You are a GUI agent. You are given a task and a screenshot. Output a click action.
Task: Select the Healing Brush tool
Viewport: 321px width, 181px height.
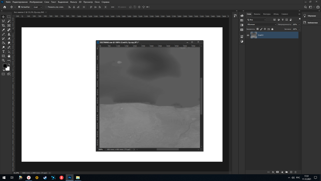point(9,30)
